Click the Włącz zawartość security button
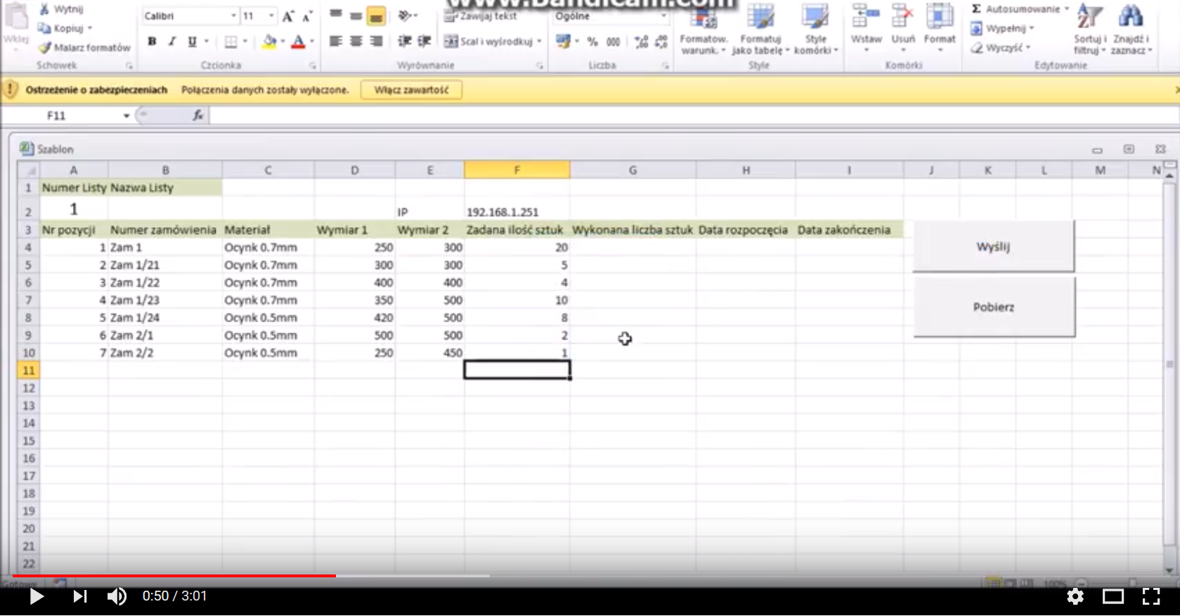 coord(411,90)
